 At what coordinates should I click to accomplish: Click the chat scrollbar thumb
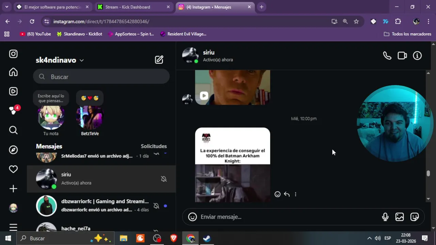pos(428,173)
